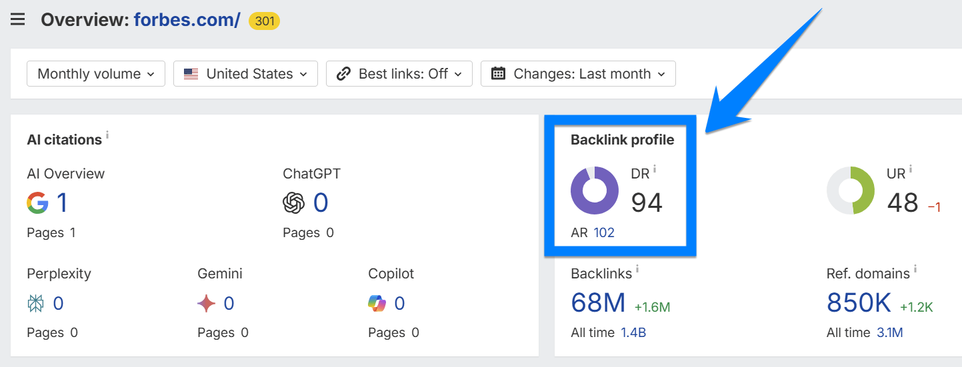Click the +1.6M backlinks change value
Image resolution: width=962 pixels, height=367 pixels.
652,307
